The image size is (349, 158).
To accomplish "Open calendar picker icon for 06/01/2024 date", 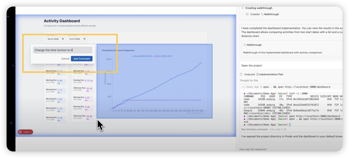I will (x=63, y=39).
